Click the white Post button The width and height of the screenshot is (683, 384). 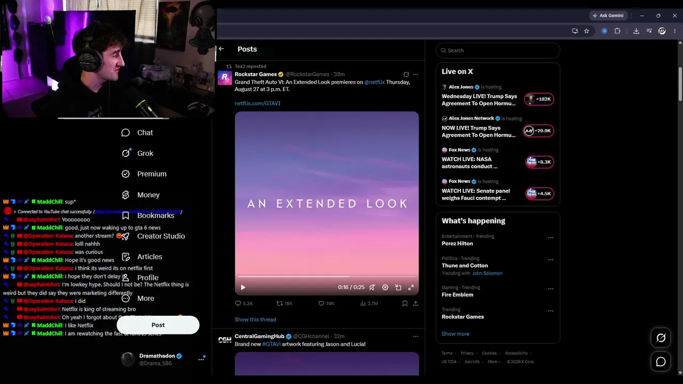click(158, 325)
